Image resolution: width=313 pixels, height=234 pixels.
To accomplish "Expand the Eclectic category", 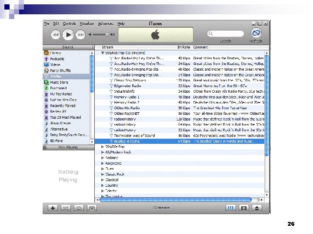I will click(x=103, y=191).
